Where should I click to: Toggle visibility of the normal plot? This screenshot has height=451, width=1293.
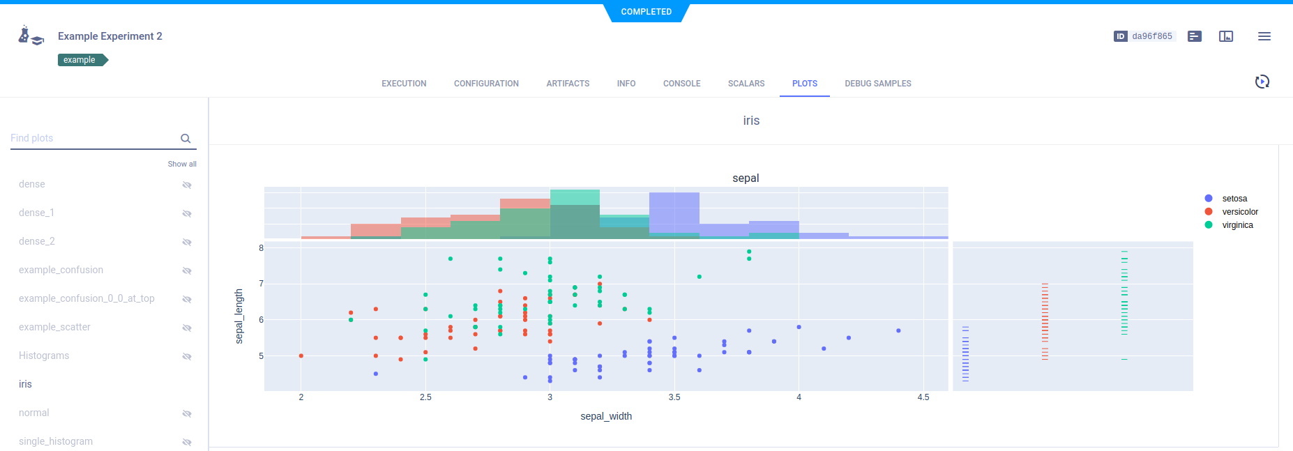coord(187,413)
